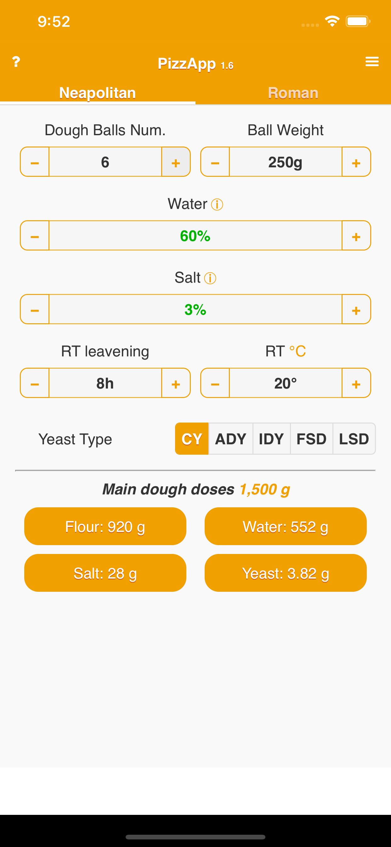
Task: Tap the Yeast: 3.82 g button
Action: 286,573
